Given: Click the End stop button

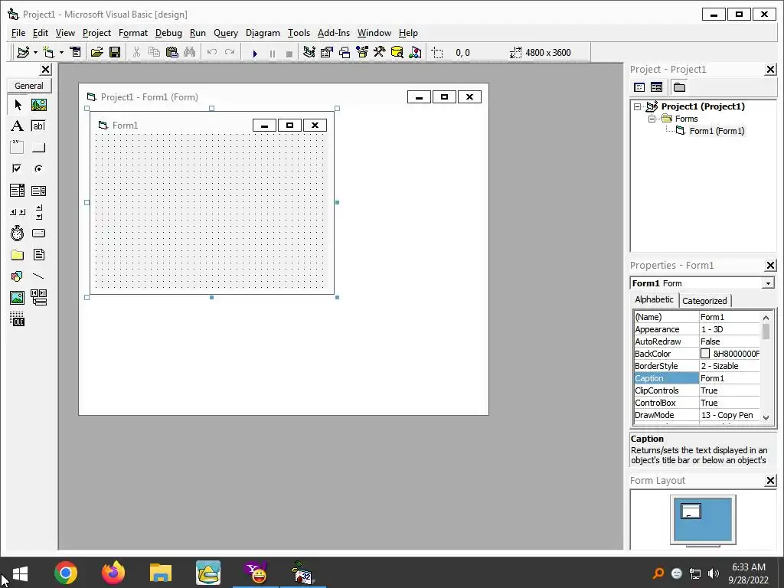Looking at the screenshot, I should (x=289, y=53).
